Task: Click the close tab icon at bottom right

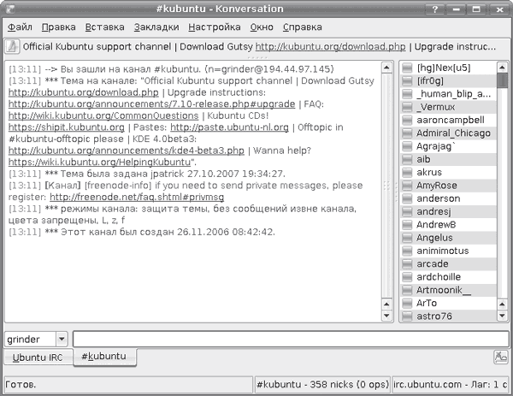Action: [499, 357]
